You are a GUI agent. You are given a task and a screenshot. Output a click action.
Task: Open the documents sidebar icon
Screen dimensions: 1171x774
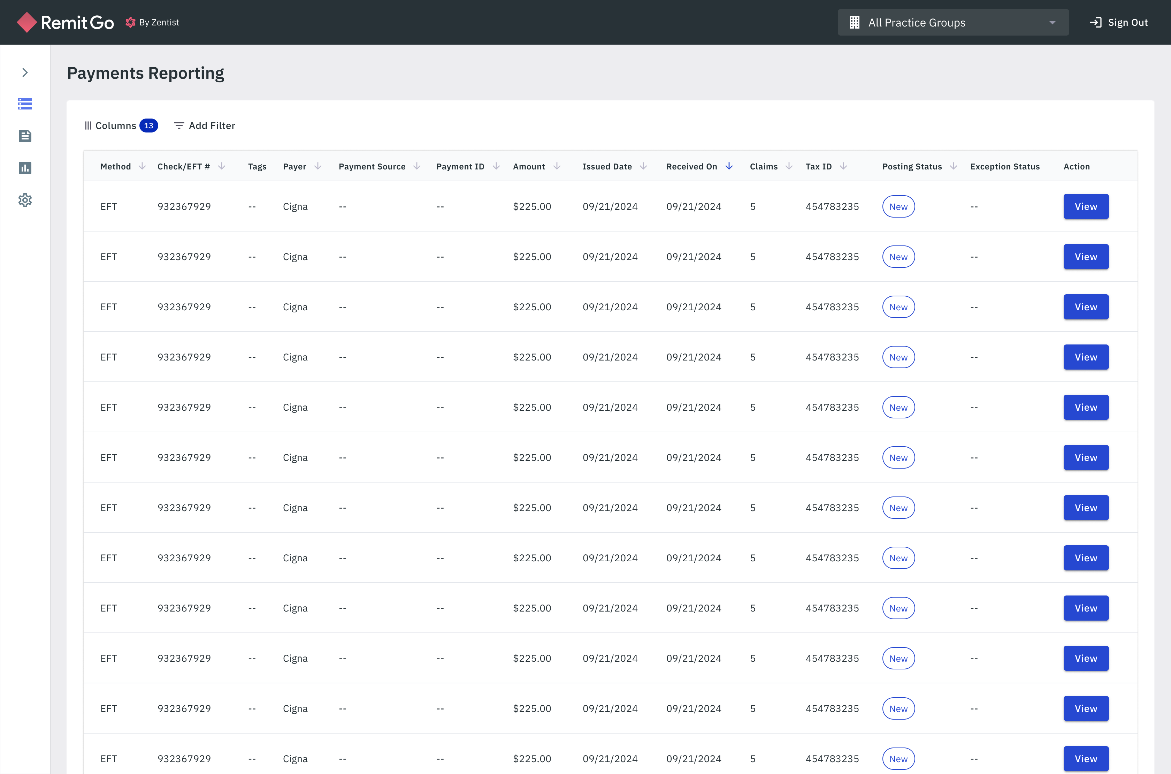click(x=25, y=136)
